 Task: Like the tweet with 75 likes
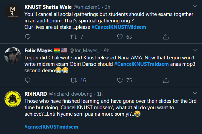tap(120, 80)
